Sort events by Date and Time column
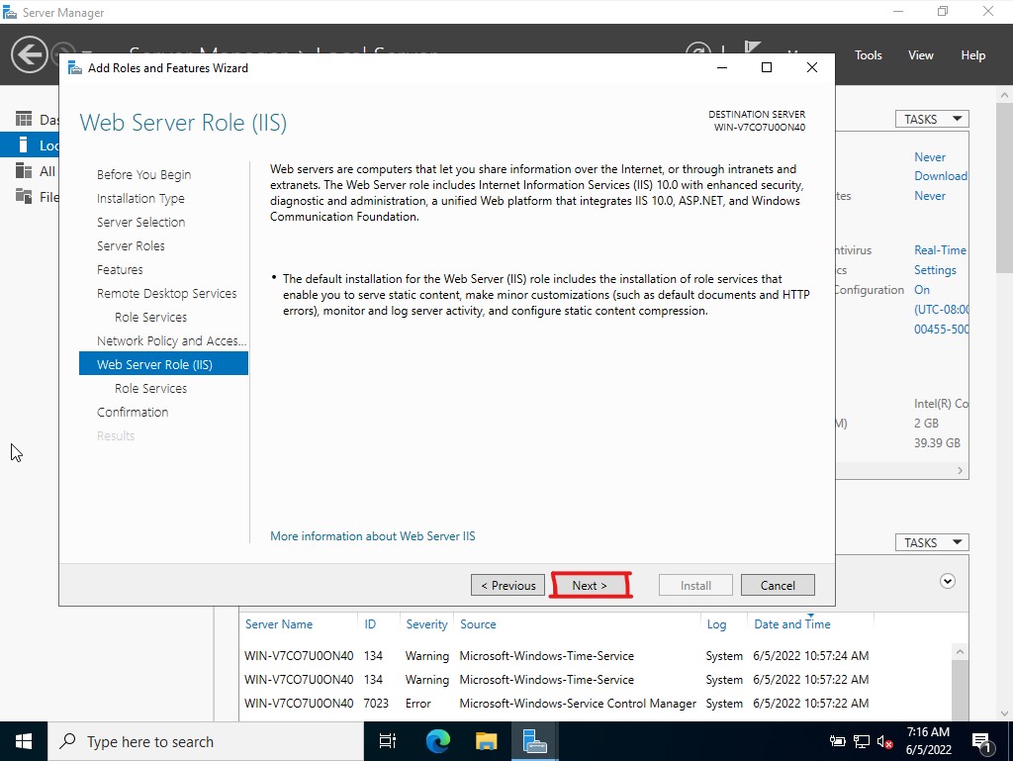 tap(792, 624)
